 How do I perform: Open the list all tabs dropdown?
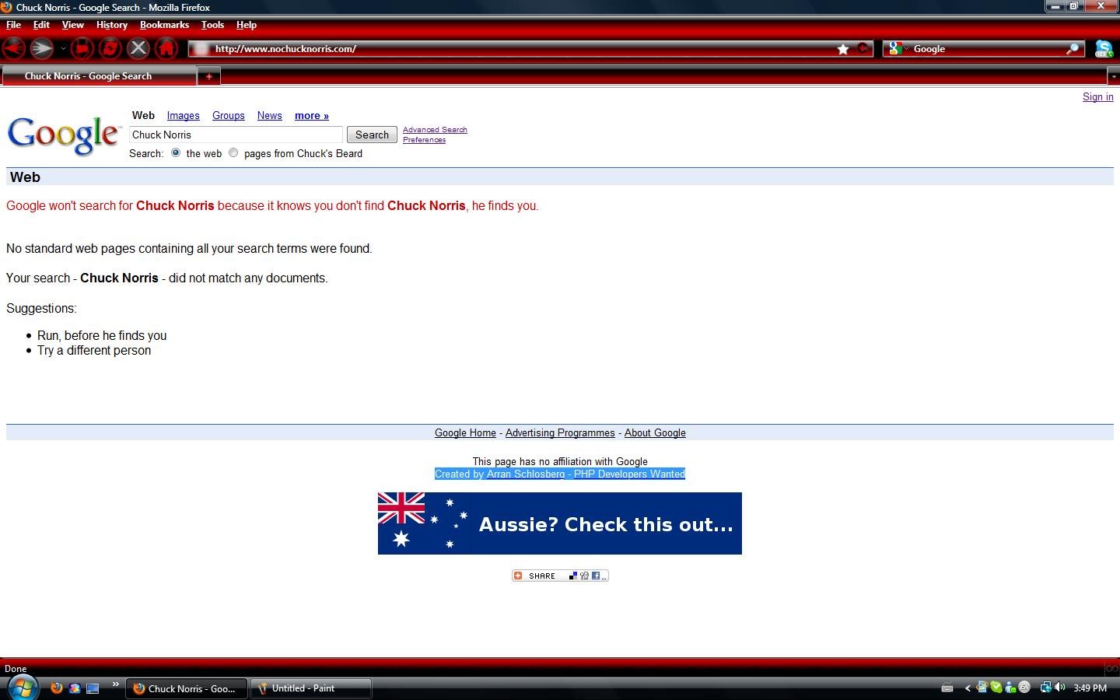1113,76
